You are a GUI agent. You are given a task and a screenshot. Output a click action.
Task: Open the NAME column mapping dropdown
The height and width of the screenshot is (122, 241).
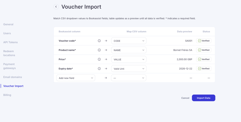(x=129, y=50)
